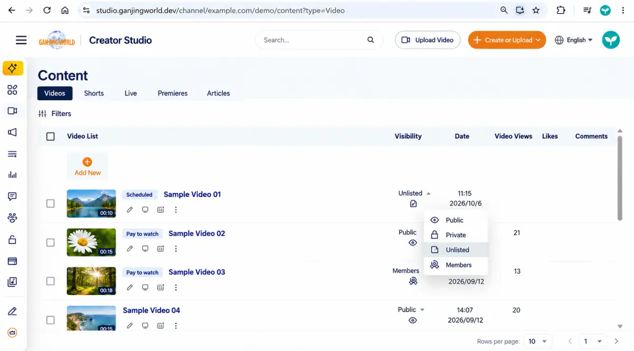
Task: Open the playlist icon in sidebar
Action: [x=13, y=154]
